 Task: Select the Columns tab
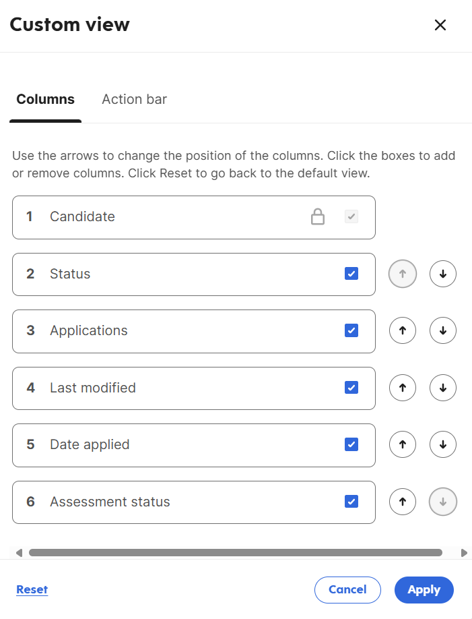45,99
